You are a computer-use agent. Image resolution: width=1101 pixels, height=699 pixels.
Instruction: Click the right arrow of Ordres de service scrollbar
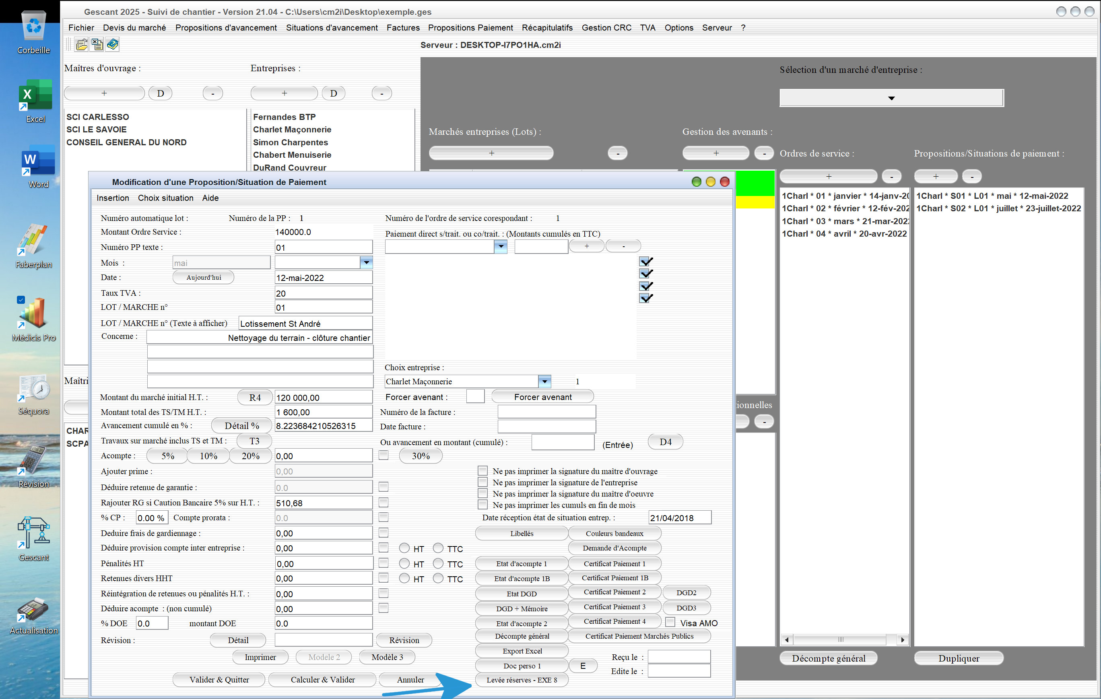click(903, 639)
